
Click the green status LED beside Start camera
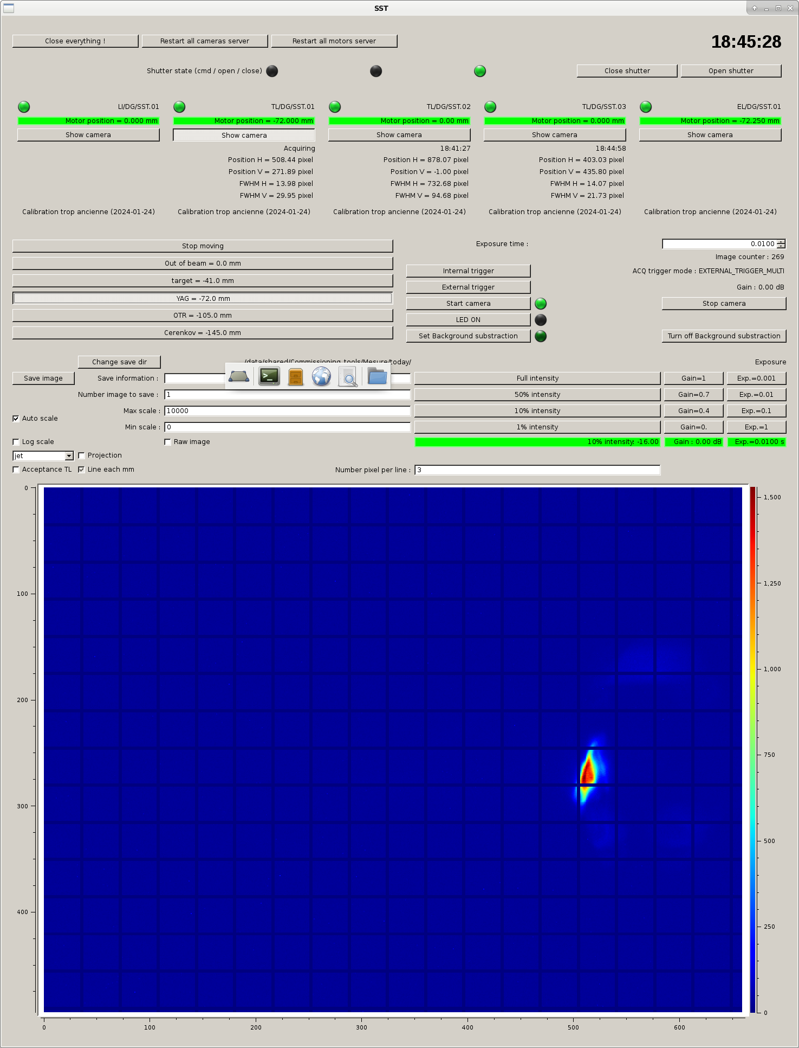pyautogui.click(x=541, y=304)
